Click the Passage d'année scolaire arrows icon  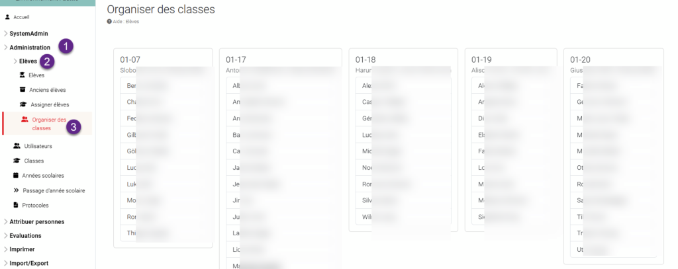(17, 190)
